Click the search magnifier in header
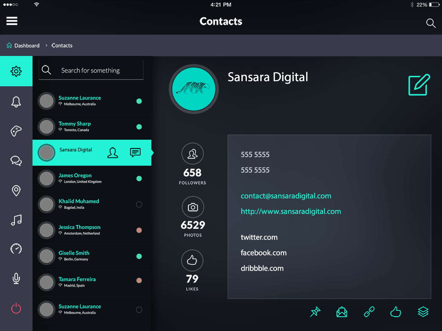This screenshot has width=442, height=331. 430,23
